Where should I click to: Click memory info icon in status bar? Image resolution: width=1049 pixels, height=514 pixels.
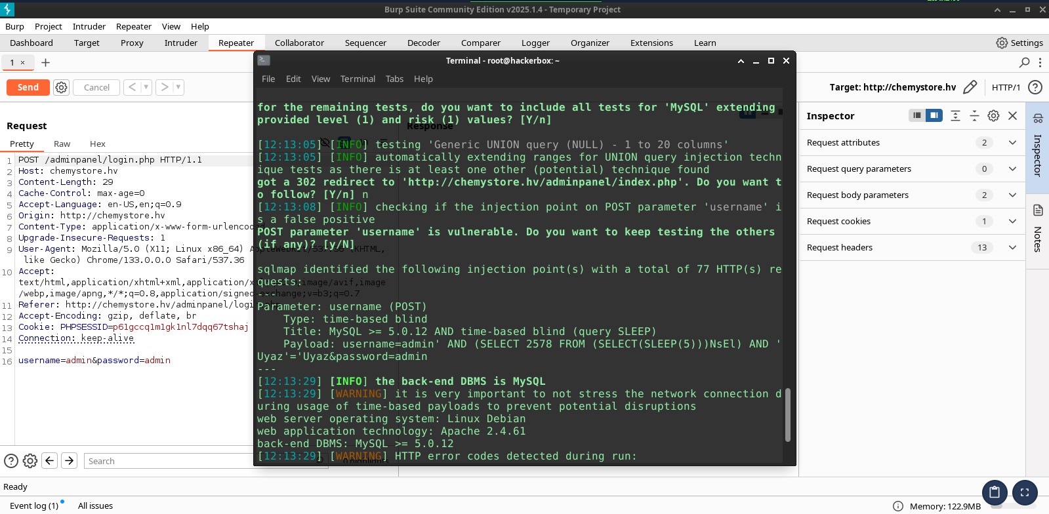click(897, 506)
